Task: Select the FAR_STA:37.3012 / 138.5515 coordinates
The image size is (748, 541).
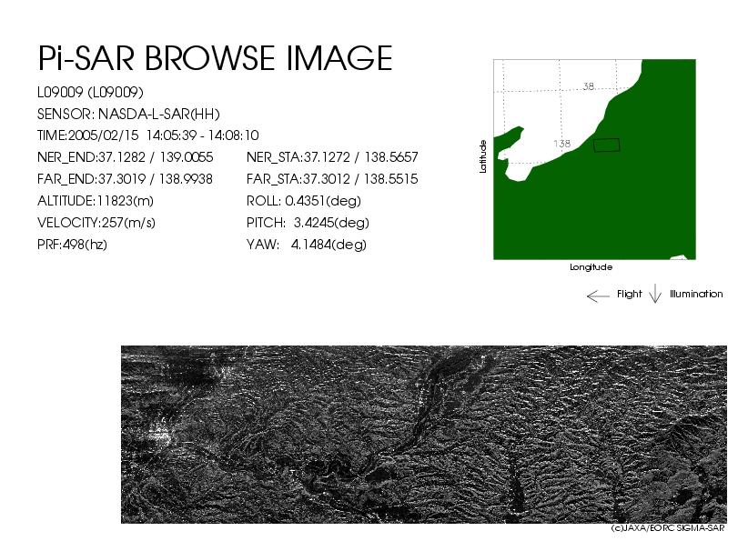Action: tap(332, 179)
